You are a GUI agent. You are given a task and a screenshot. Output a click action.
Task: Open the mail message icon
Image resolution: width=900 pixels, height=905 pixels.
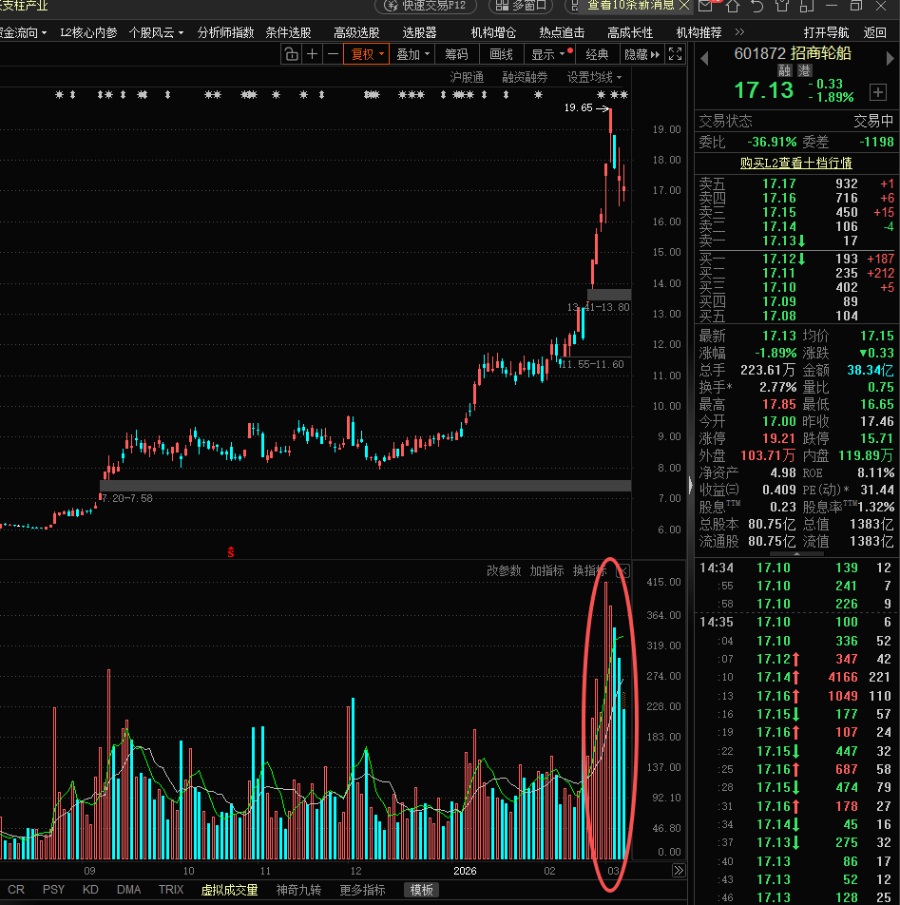click(x=705, y=7)
